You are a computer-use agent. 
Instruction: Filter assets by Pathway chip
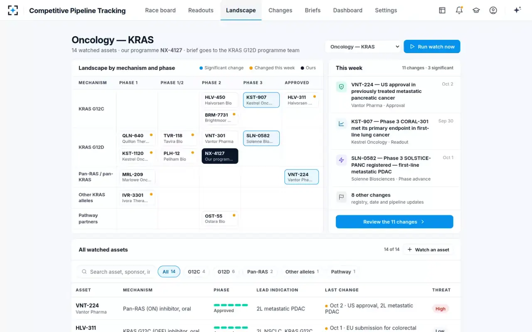coord(343,272)
